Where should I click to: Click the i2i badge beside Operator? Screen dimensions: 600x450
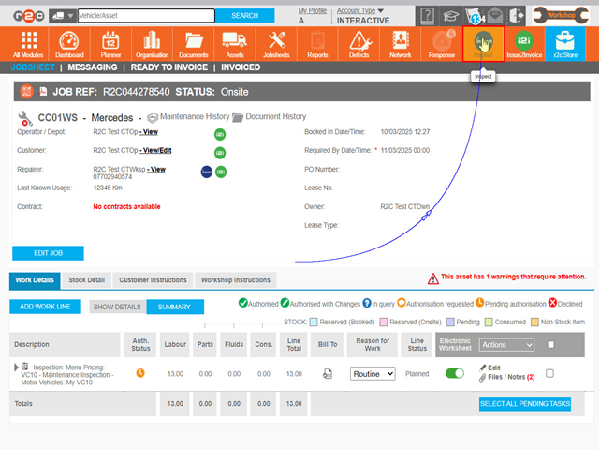pyautogui.click(x=220, y=134)
